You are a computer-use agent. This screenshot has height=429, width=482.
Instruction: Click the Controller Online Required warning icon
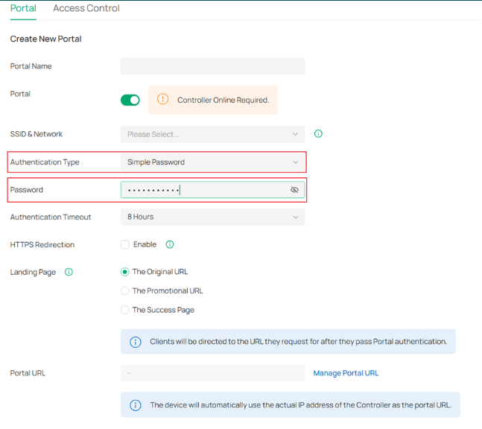162,100
